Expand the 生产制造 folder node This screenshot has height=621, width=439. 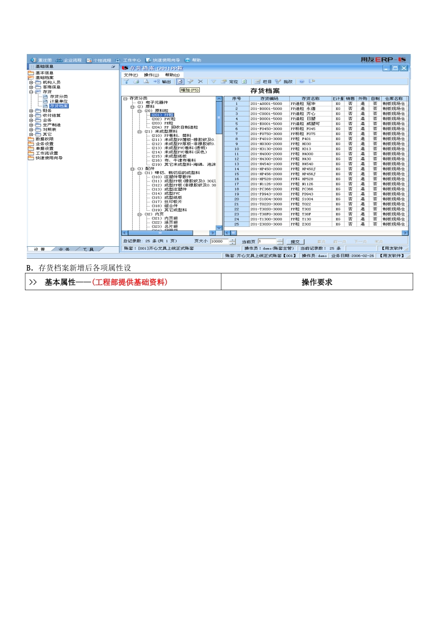[x=31, y=125]
